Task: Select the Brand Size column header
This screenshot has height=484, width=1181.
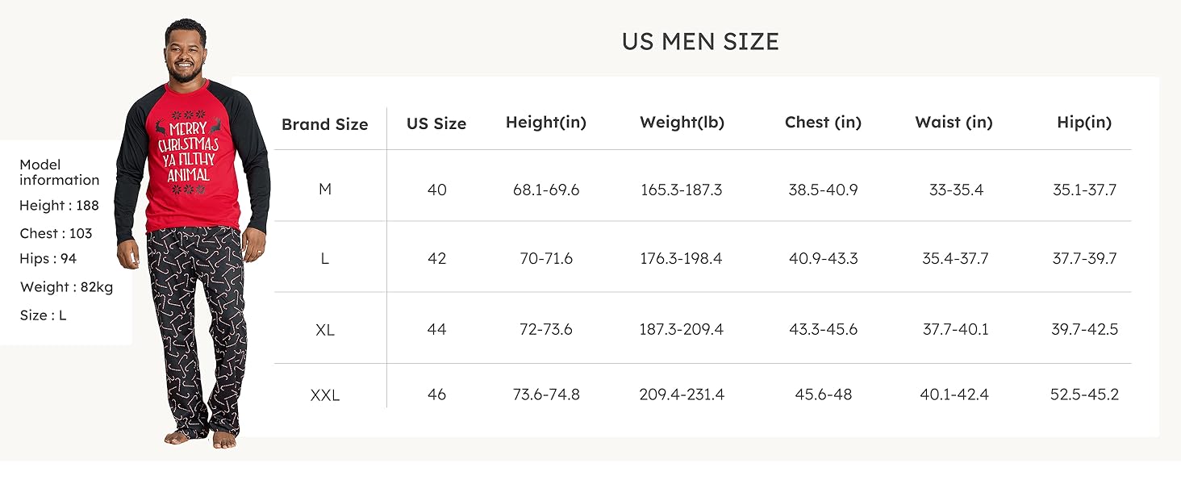Action: coord(324,124)
